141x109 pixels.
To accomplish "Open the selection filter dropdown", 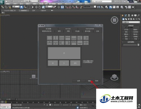I will (x=16, y=7).
